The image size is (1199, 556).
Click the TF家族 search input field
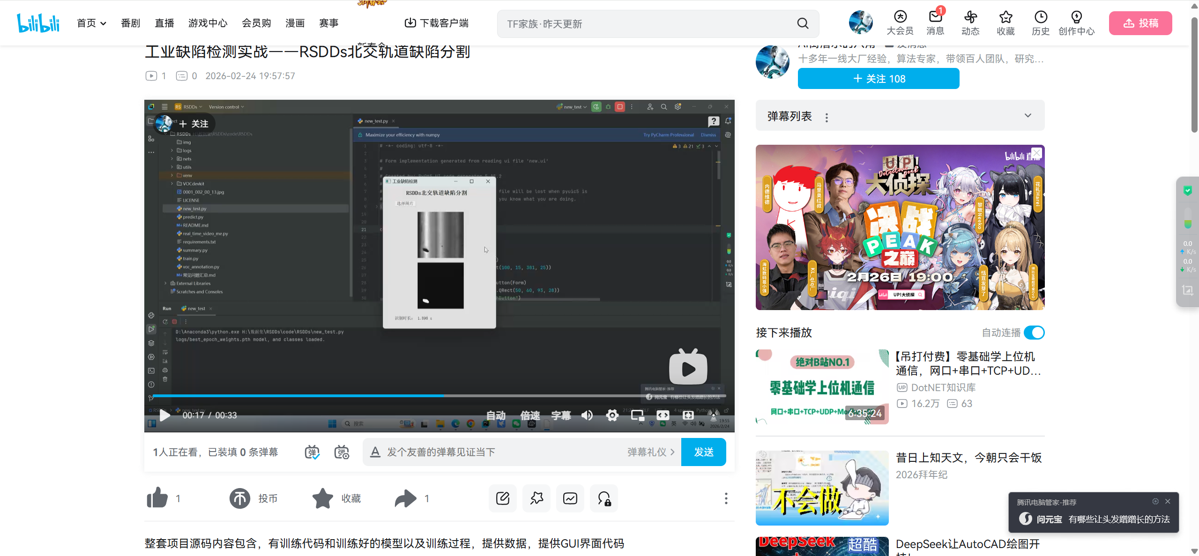(647, 24)
